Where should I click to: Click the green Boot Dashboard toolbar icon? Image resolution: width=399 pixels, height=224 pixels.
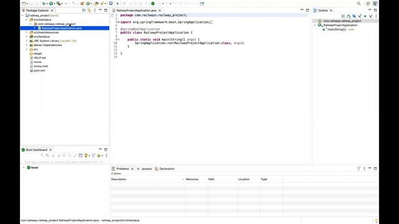(x=153, y=4)
